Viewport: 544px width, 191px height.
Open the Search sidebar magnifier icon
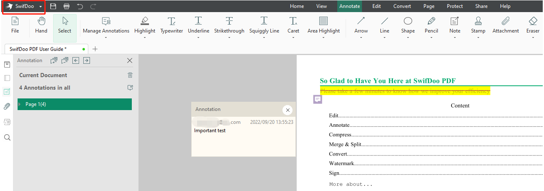[x=7, y=137]
